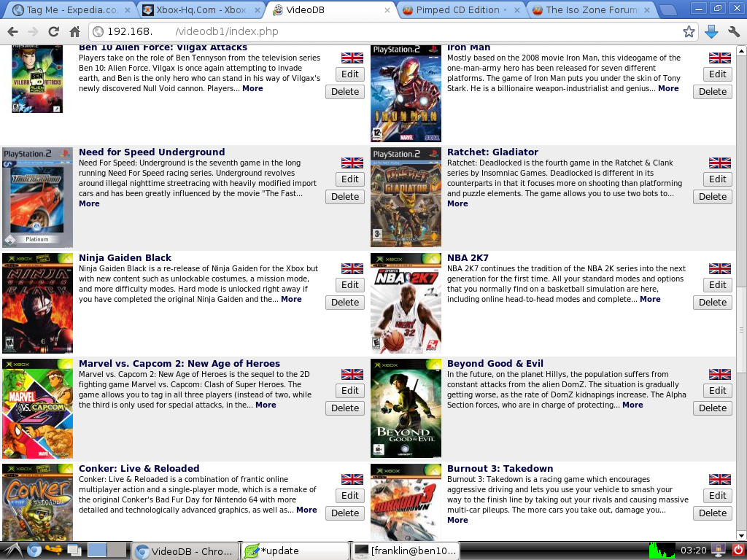747x560 pixels.
Task: Reload the VideoDB page
Action: 54,32
